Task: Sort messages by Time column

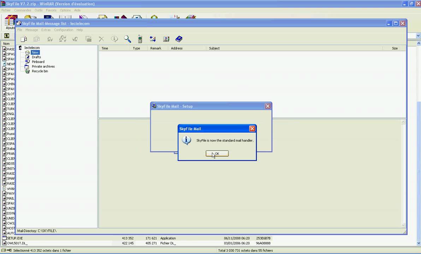Action: pyautogui.click(x=115, y=48)
